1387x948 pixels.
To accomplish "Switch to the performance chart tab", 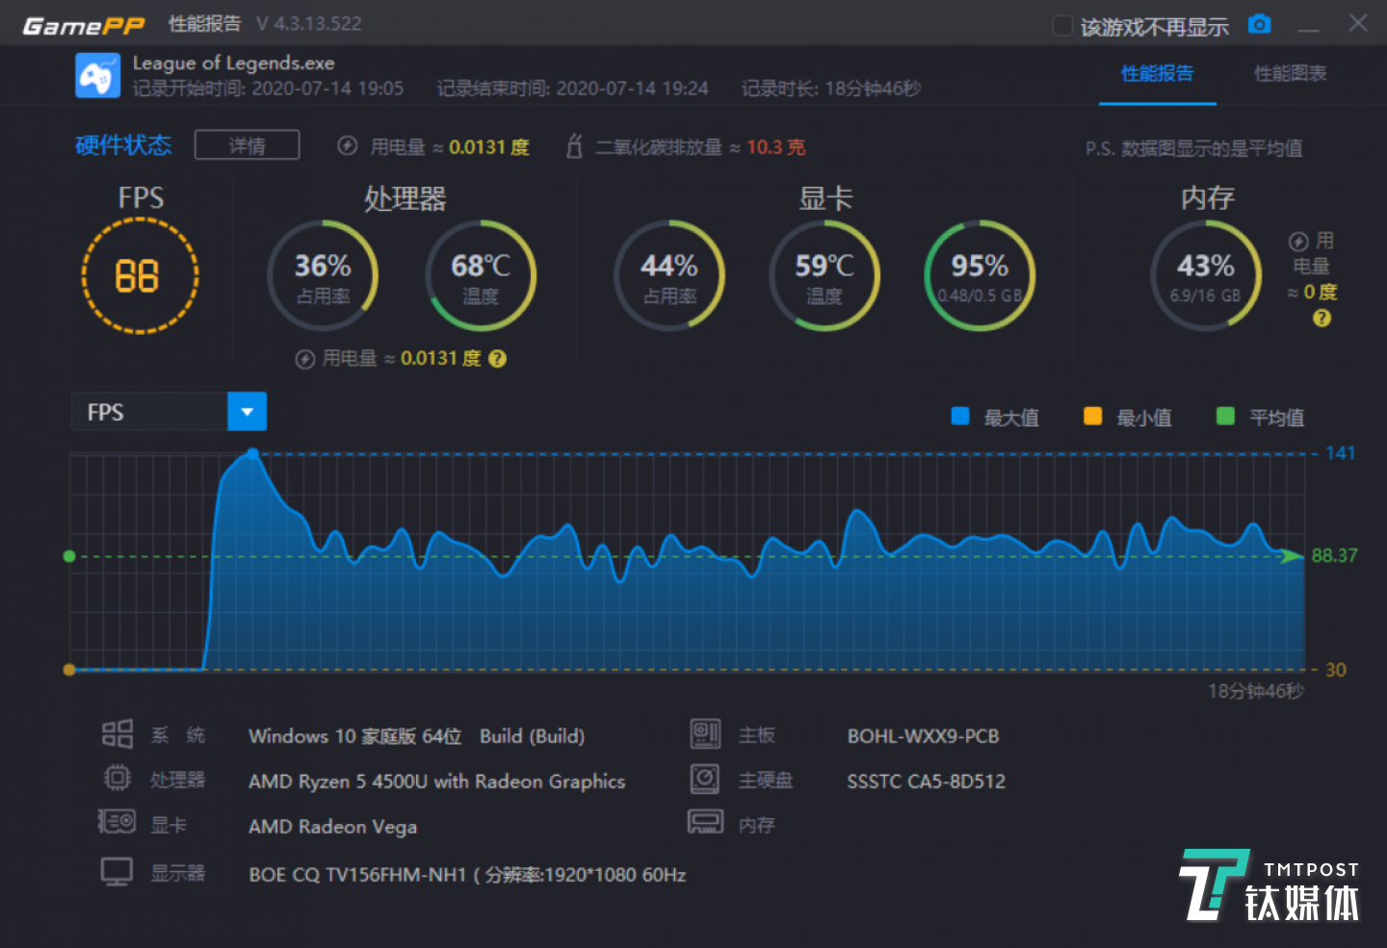I will coord(1290,73).
